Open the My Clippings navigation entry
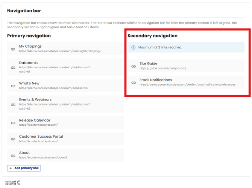Viewport: 252px width, 188px height. (30, 47)
